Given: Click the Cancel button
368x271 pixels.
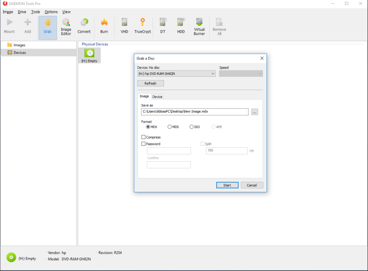Looking at the screenshot, I should point(252,185).
